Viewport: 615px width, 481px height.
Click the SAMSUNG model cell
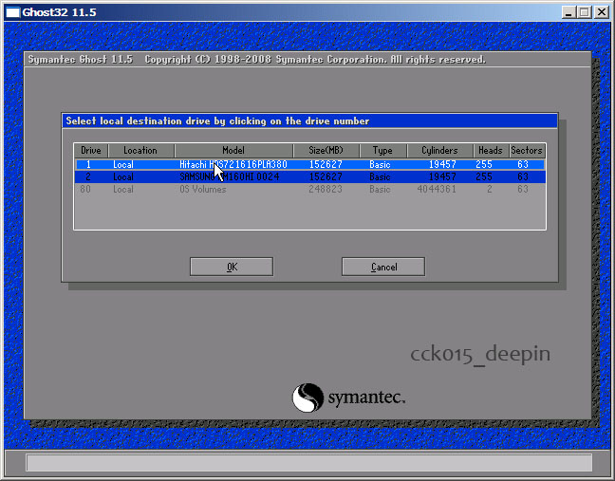pos(230,176)
